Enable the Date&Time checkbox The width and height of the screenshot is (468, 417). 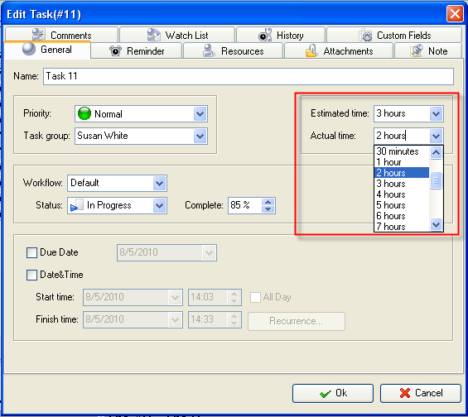click(x=31, y=275)
